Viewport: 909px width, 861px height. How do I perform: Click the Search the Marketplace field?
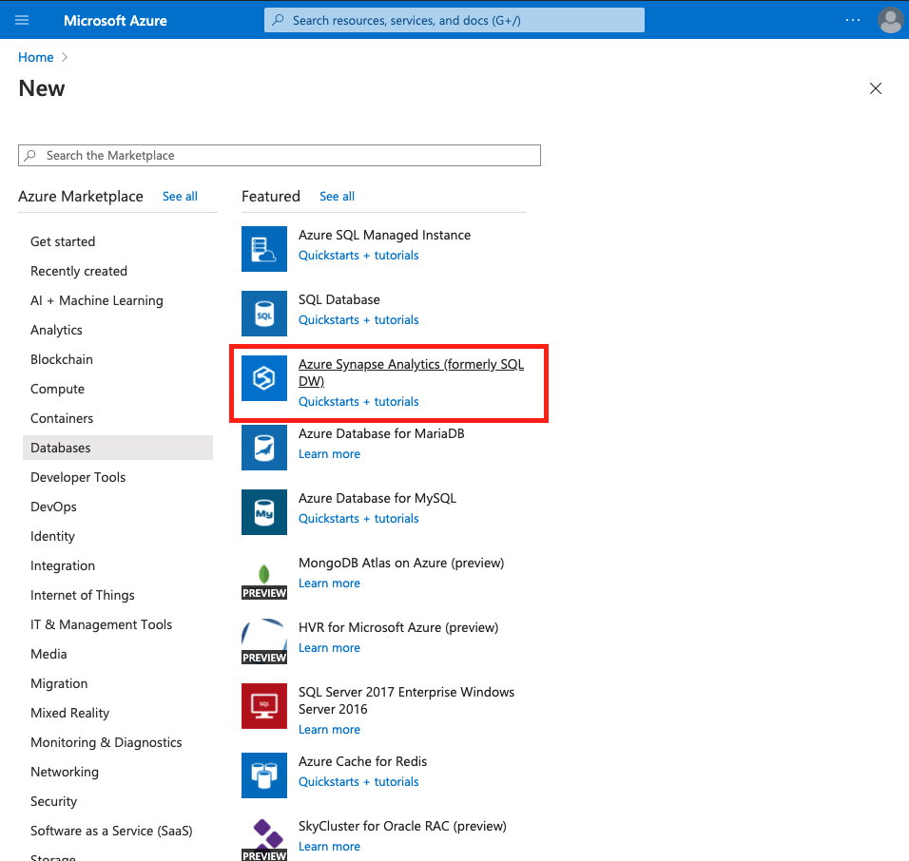tap(279, 155)
